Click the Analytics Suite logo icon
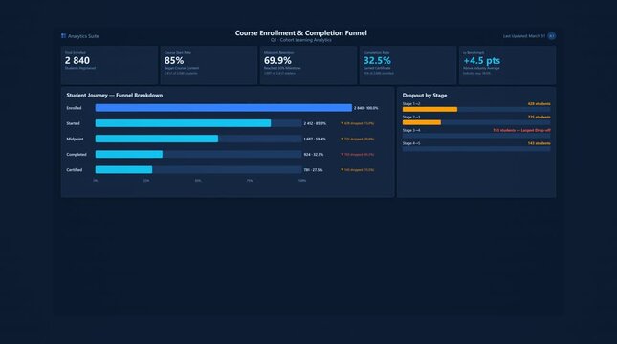The image size is (617, 344). point(63,36)
